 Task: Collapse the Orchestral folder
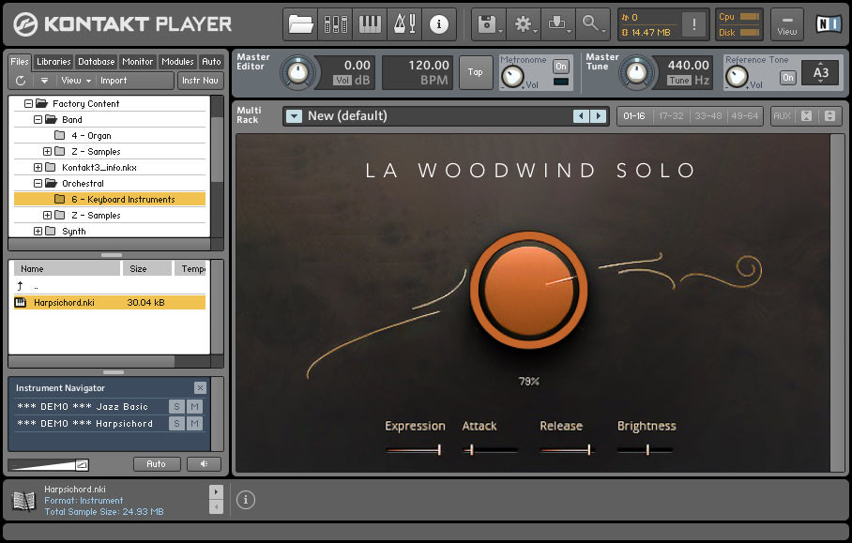tap(38, 183)
